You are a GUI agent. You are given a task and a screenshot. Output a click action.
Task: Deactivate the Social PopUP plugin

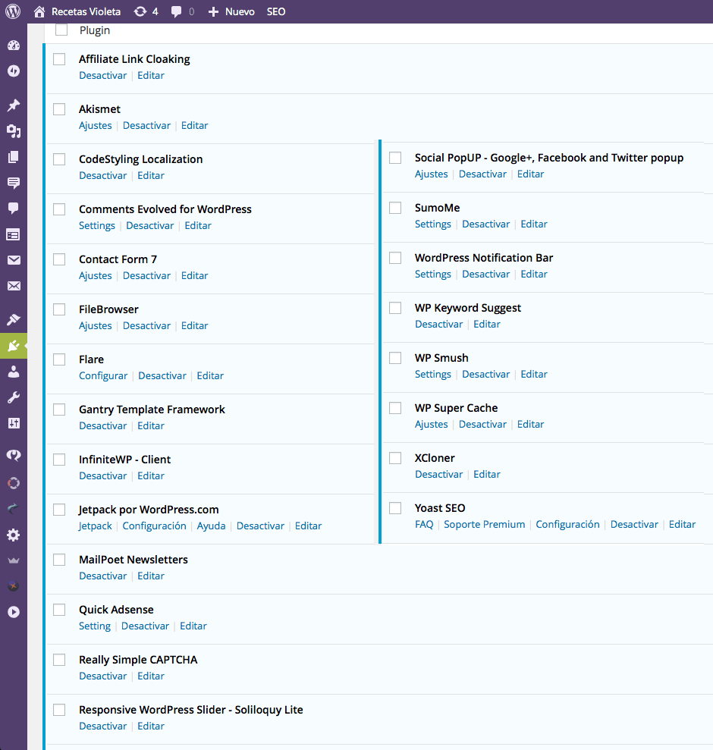[482, 174]
